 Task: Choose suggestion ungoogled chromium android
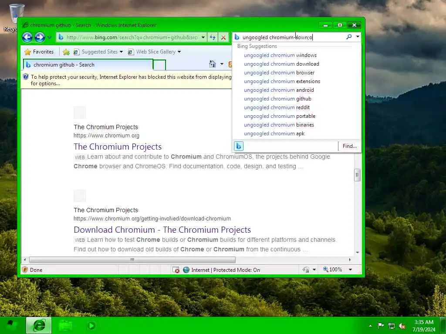point(279,90)
